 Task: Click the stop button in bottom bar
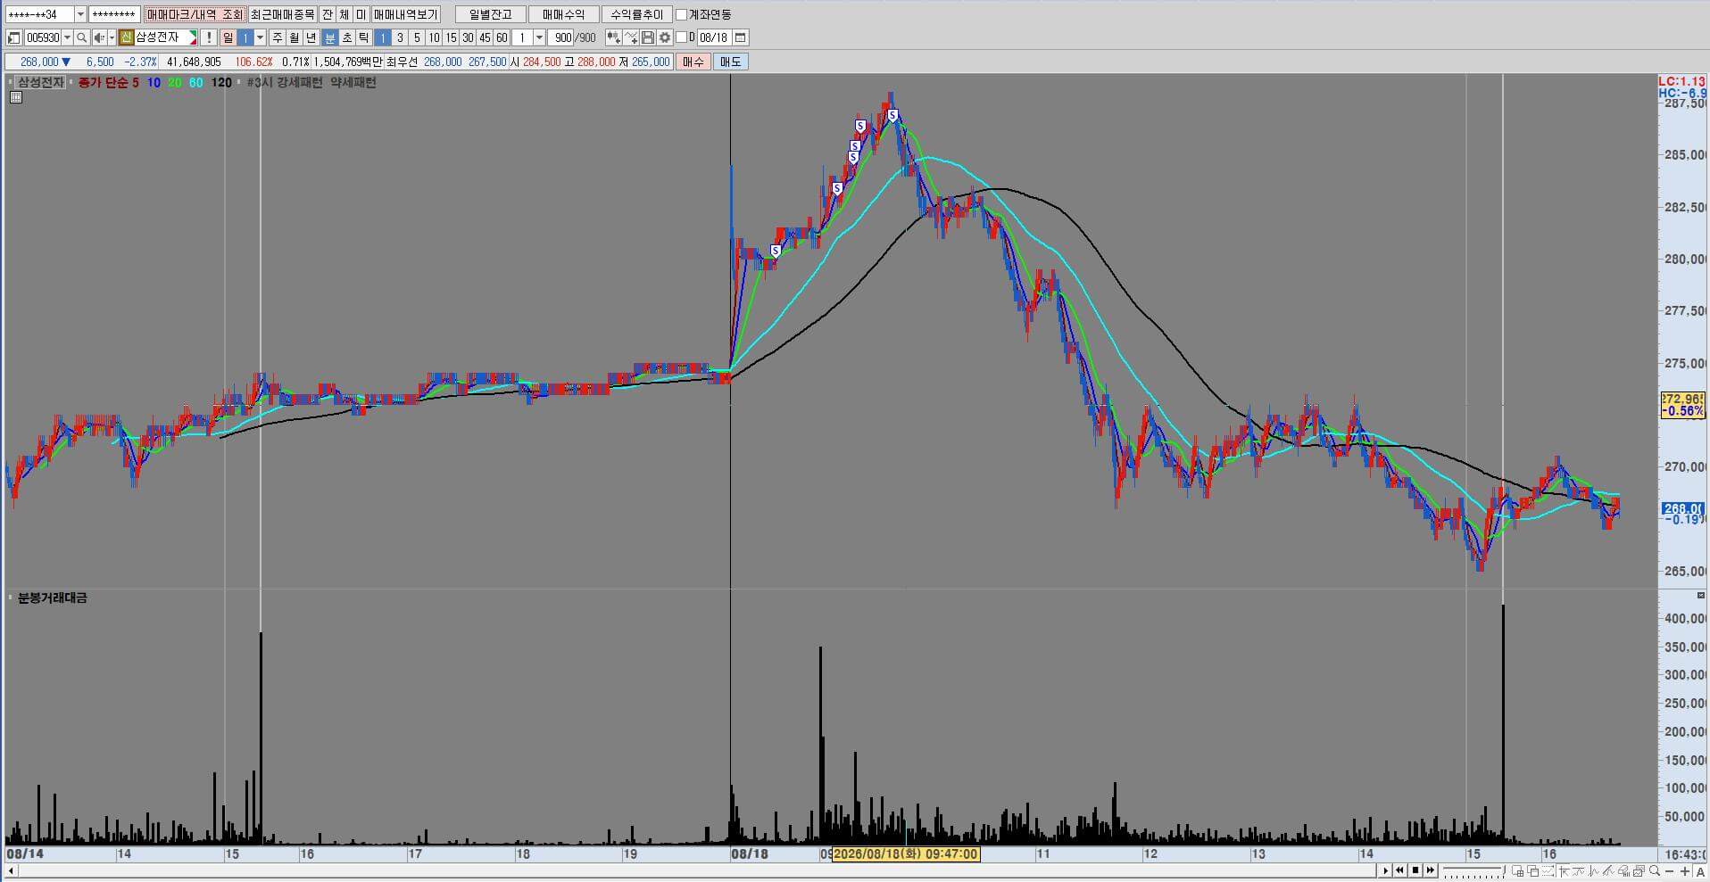click(x=1415, y=870)
